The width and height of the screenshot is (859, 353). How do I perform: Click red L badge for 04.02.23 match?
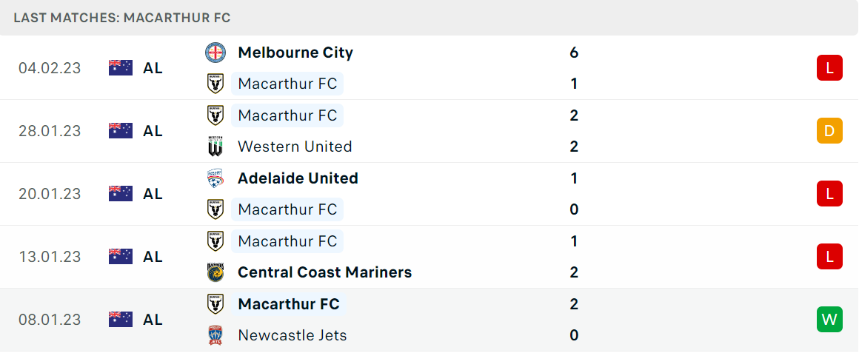829,68
